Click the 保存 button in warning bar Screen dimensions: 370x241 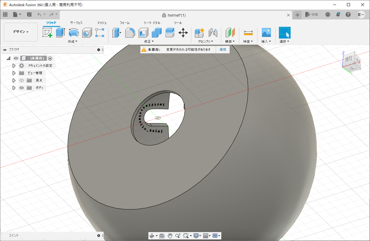(223, 49)
